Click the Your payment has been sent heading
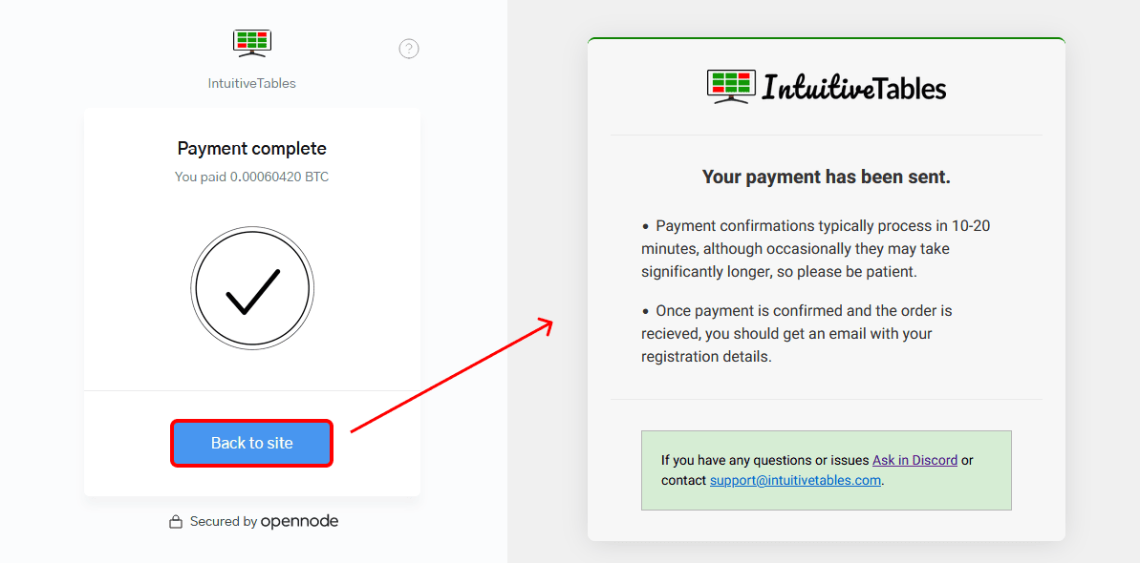 [x=826, y=177]
